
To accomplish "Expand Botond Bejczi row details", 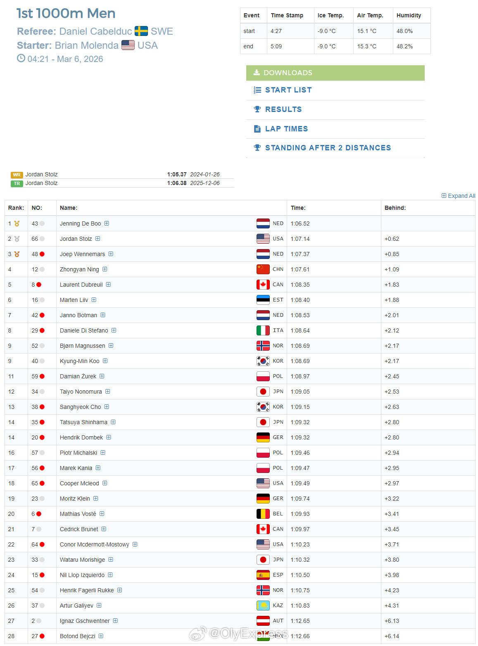I will point(101,636).
